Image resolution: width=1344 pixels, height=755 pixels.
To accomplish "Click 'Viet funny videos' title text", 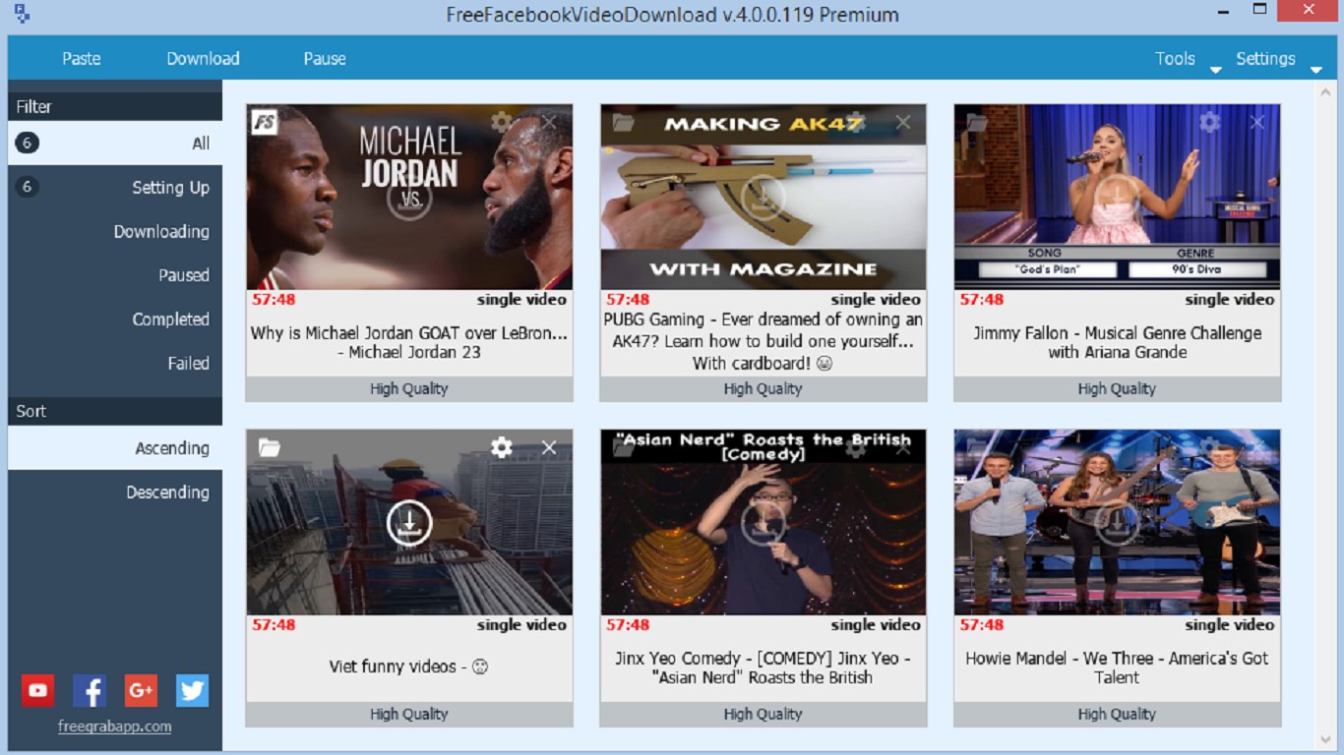I will 409,667.
